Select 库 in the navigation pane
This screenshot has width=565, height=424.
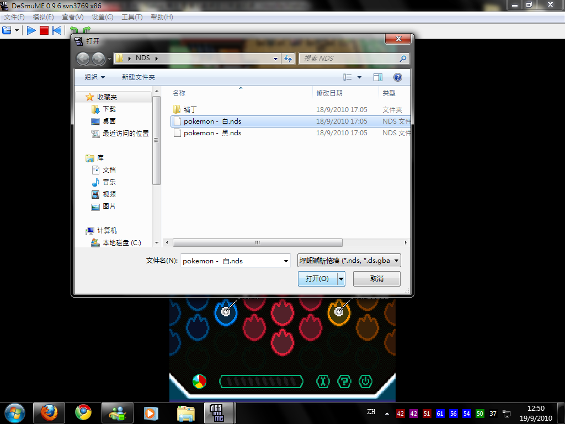point(100,158)
